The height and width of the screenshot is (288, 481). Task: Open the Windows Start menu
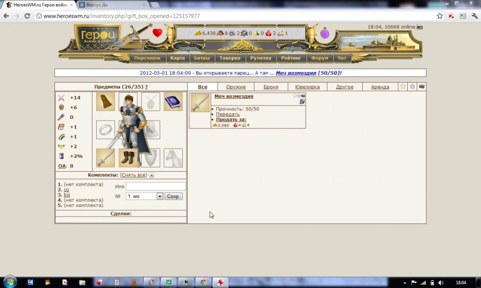tap(10, 282)
